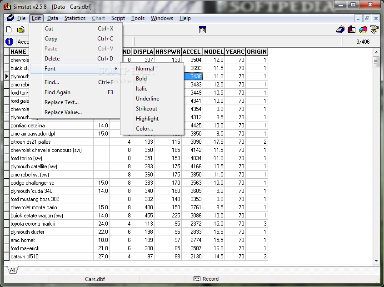Screen dimensions: 384x287
Task: Click the Open folder toolbar icon
Action: pos(21,30)
